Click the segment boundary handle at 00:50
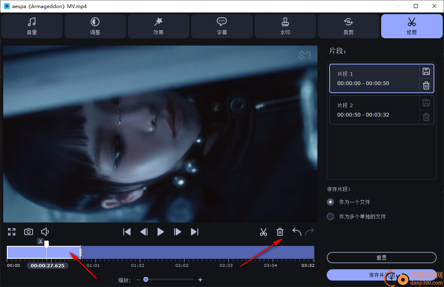Viewport: 444px width, 287px height. click(x=81, y=252)
